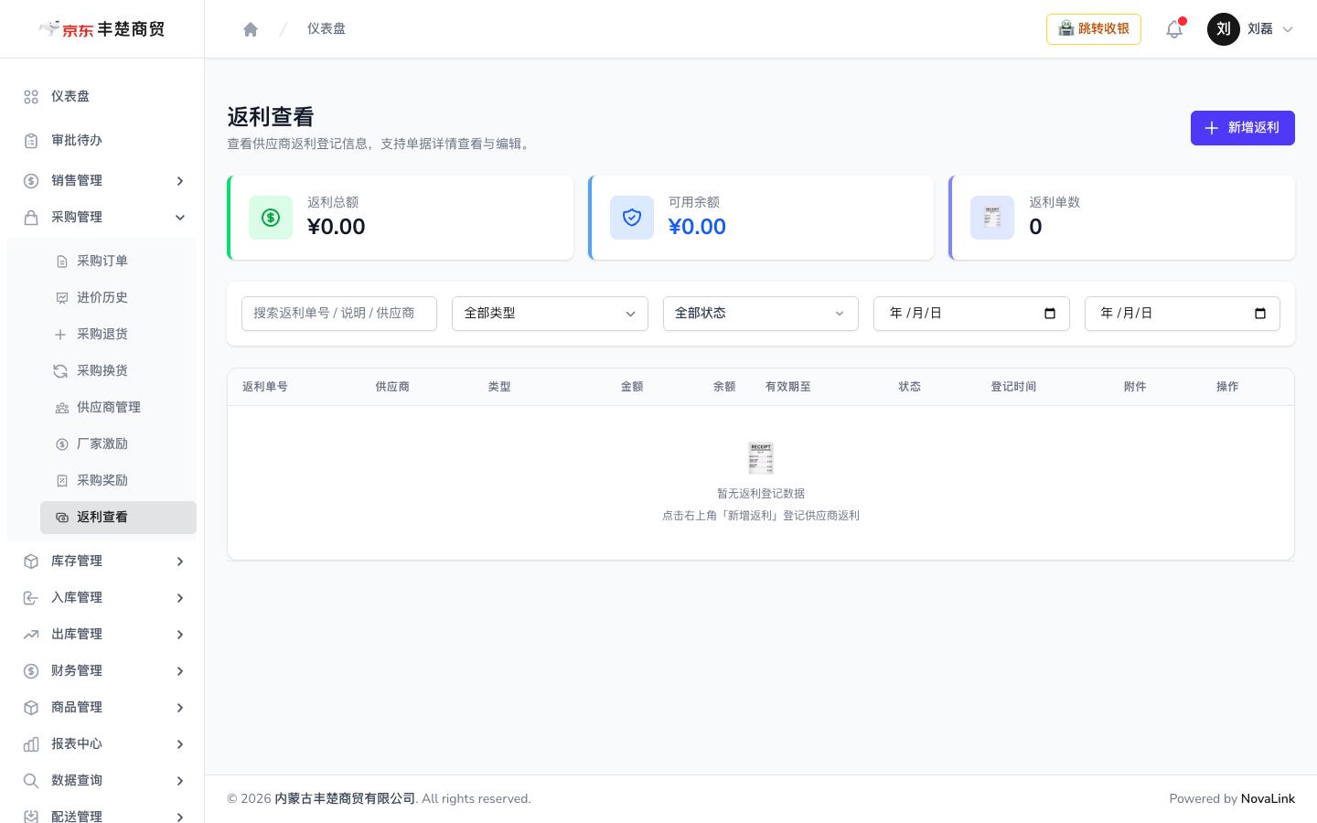1317x823 pixels.
Task: Click the 跳转收银 button
Action: tap(1094, 29)
